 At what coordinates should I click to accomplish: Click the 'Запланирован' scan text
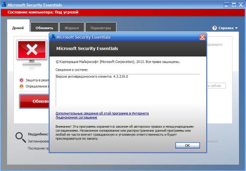[x=39, y=141]
